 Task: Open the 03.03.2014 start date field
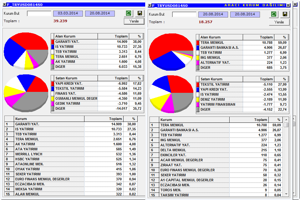click(x=68, y=13)
